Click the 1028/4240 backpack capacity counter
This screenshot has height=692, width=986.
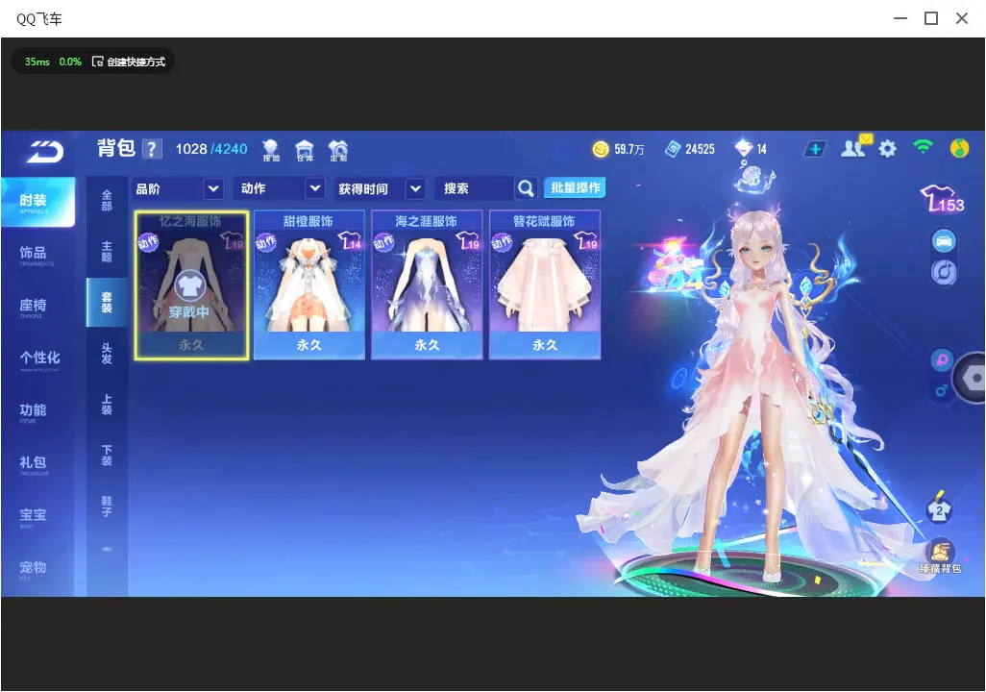pyautogui.click(x=211, y=149)
